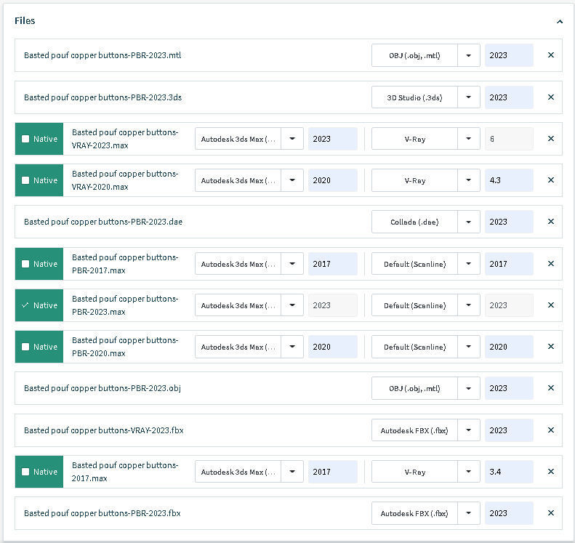The image size is (575, 543).
Task: Delete the PBR-2023.3ds file row
Action: pos(550,97)
